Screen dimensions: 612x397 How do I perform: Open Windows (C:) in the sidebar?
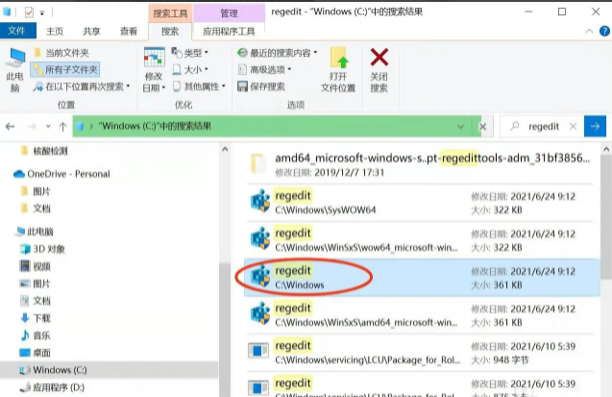point(60,370)
